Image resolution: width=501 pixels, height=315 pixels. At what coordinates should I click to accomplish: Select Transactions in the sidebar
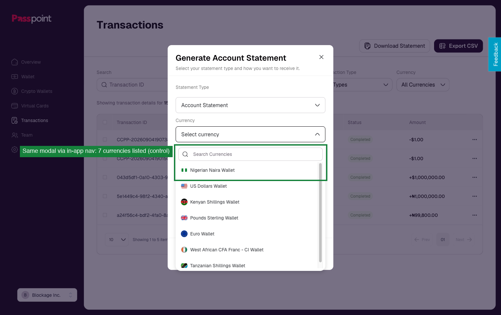point(34,120)
